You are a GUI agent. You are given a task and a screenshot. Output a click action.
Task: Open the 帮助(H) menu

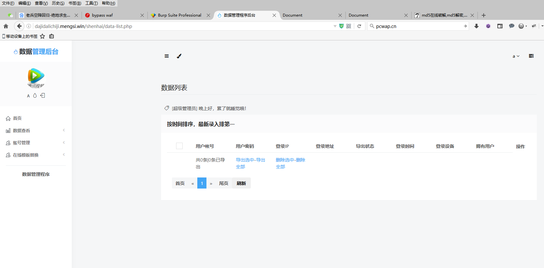click(x=109, y=3)
